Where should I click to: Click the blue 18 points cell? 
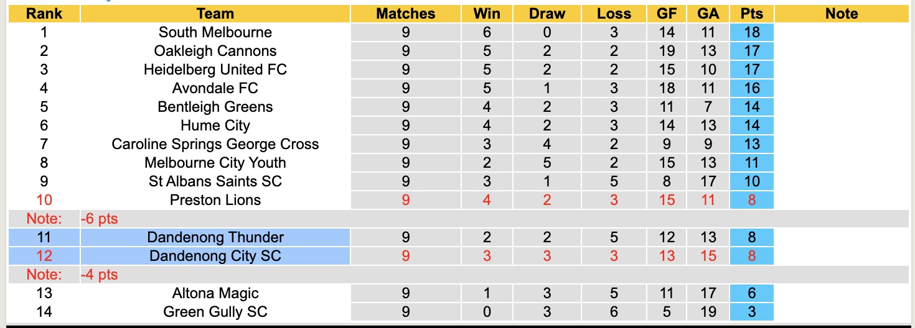click(x=752, y=32)
